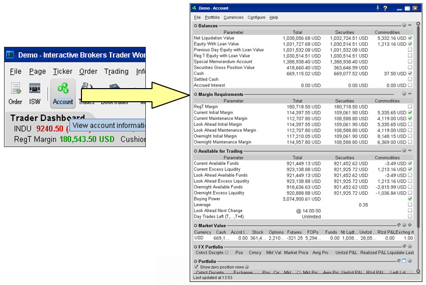Click the Portfolio menu in Account window
Viewport: 426px width, 285px height.
coord(212,17)
